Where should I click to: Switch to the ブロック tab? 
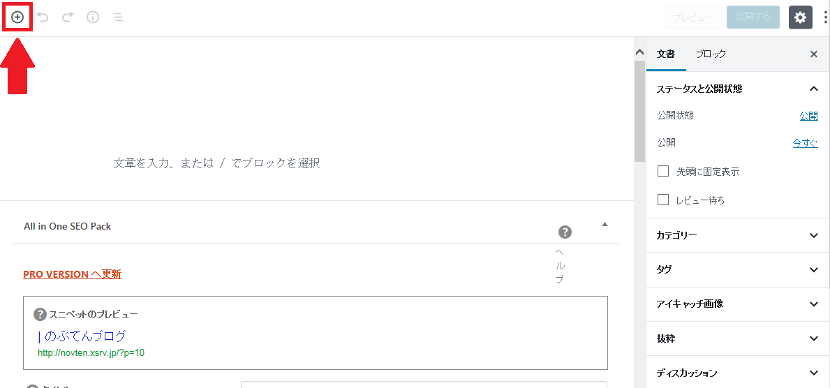pyautogui.click(x=711, y=54)
